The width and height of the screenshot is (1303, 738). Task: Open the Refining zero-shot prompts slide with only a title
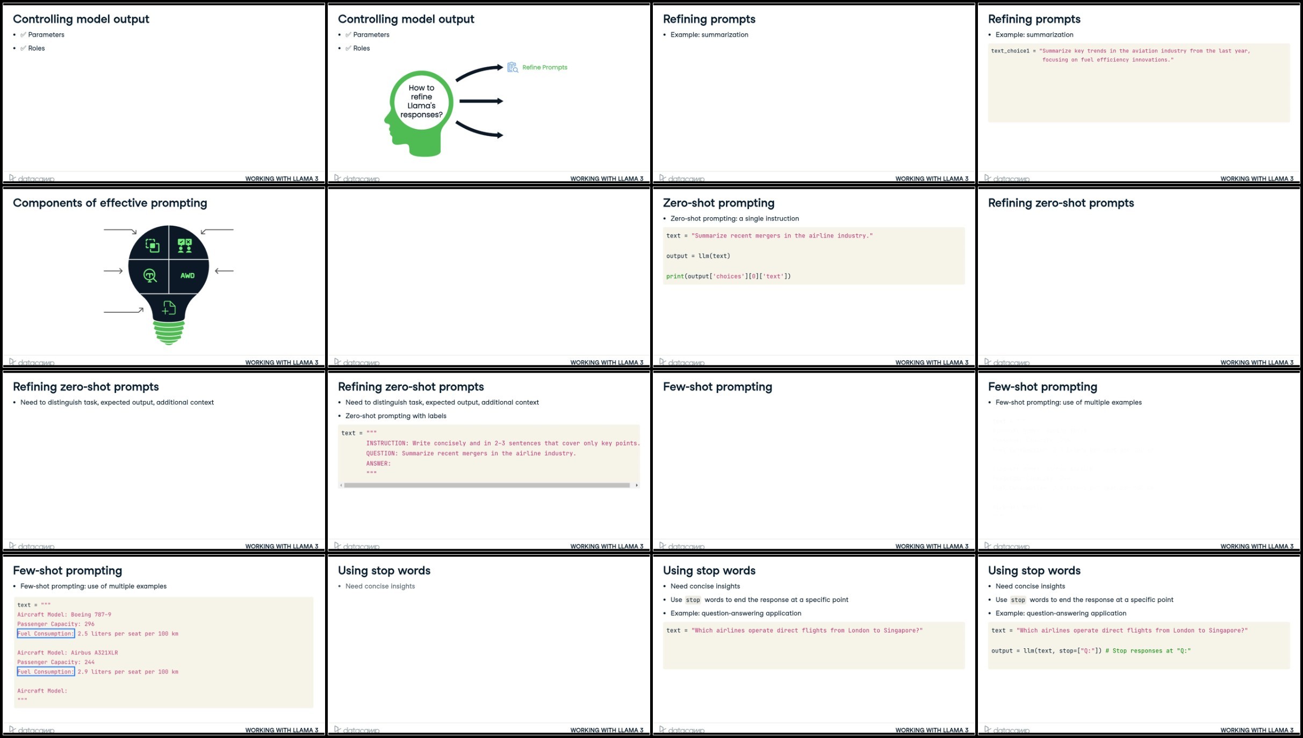pos(1139,277)
